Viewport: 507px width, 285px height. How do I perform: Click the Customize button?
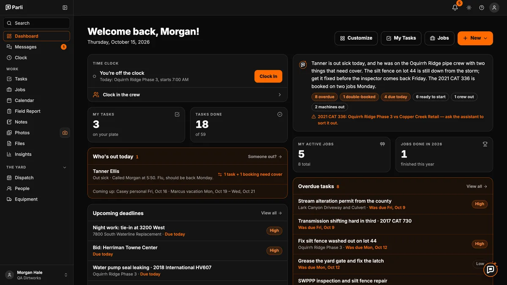click(x=356, y=38)
